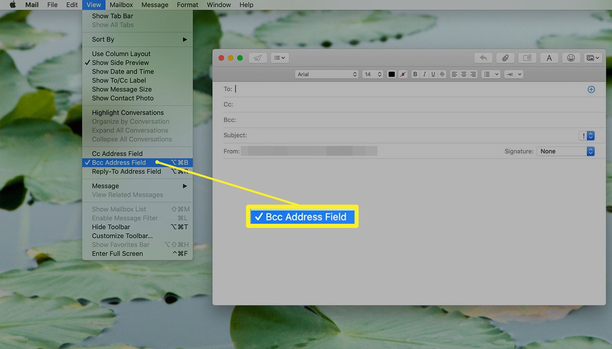The image size is (612, 349).
Task: Open the indentation dropdown
Action: pos(514,74)
